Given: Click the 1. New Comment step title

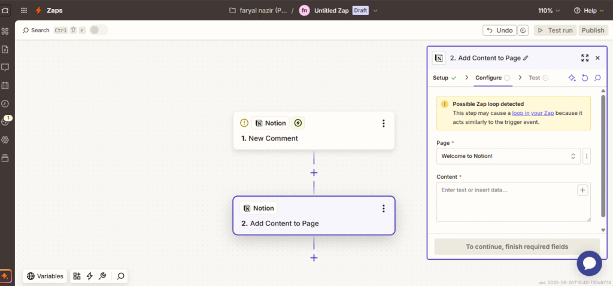Looking at the screenshot, I should coord(269,138).
